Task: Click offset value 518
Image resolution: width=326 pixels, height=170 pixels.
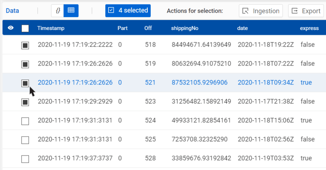Action: (150, 44)
